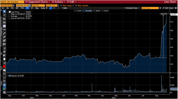Open the Edit dropdown menu
The image size is (178, 99).
[x=71, y=2]
